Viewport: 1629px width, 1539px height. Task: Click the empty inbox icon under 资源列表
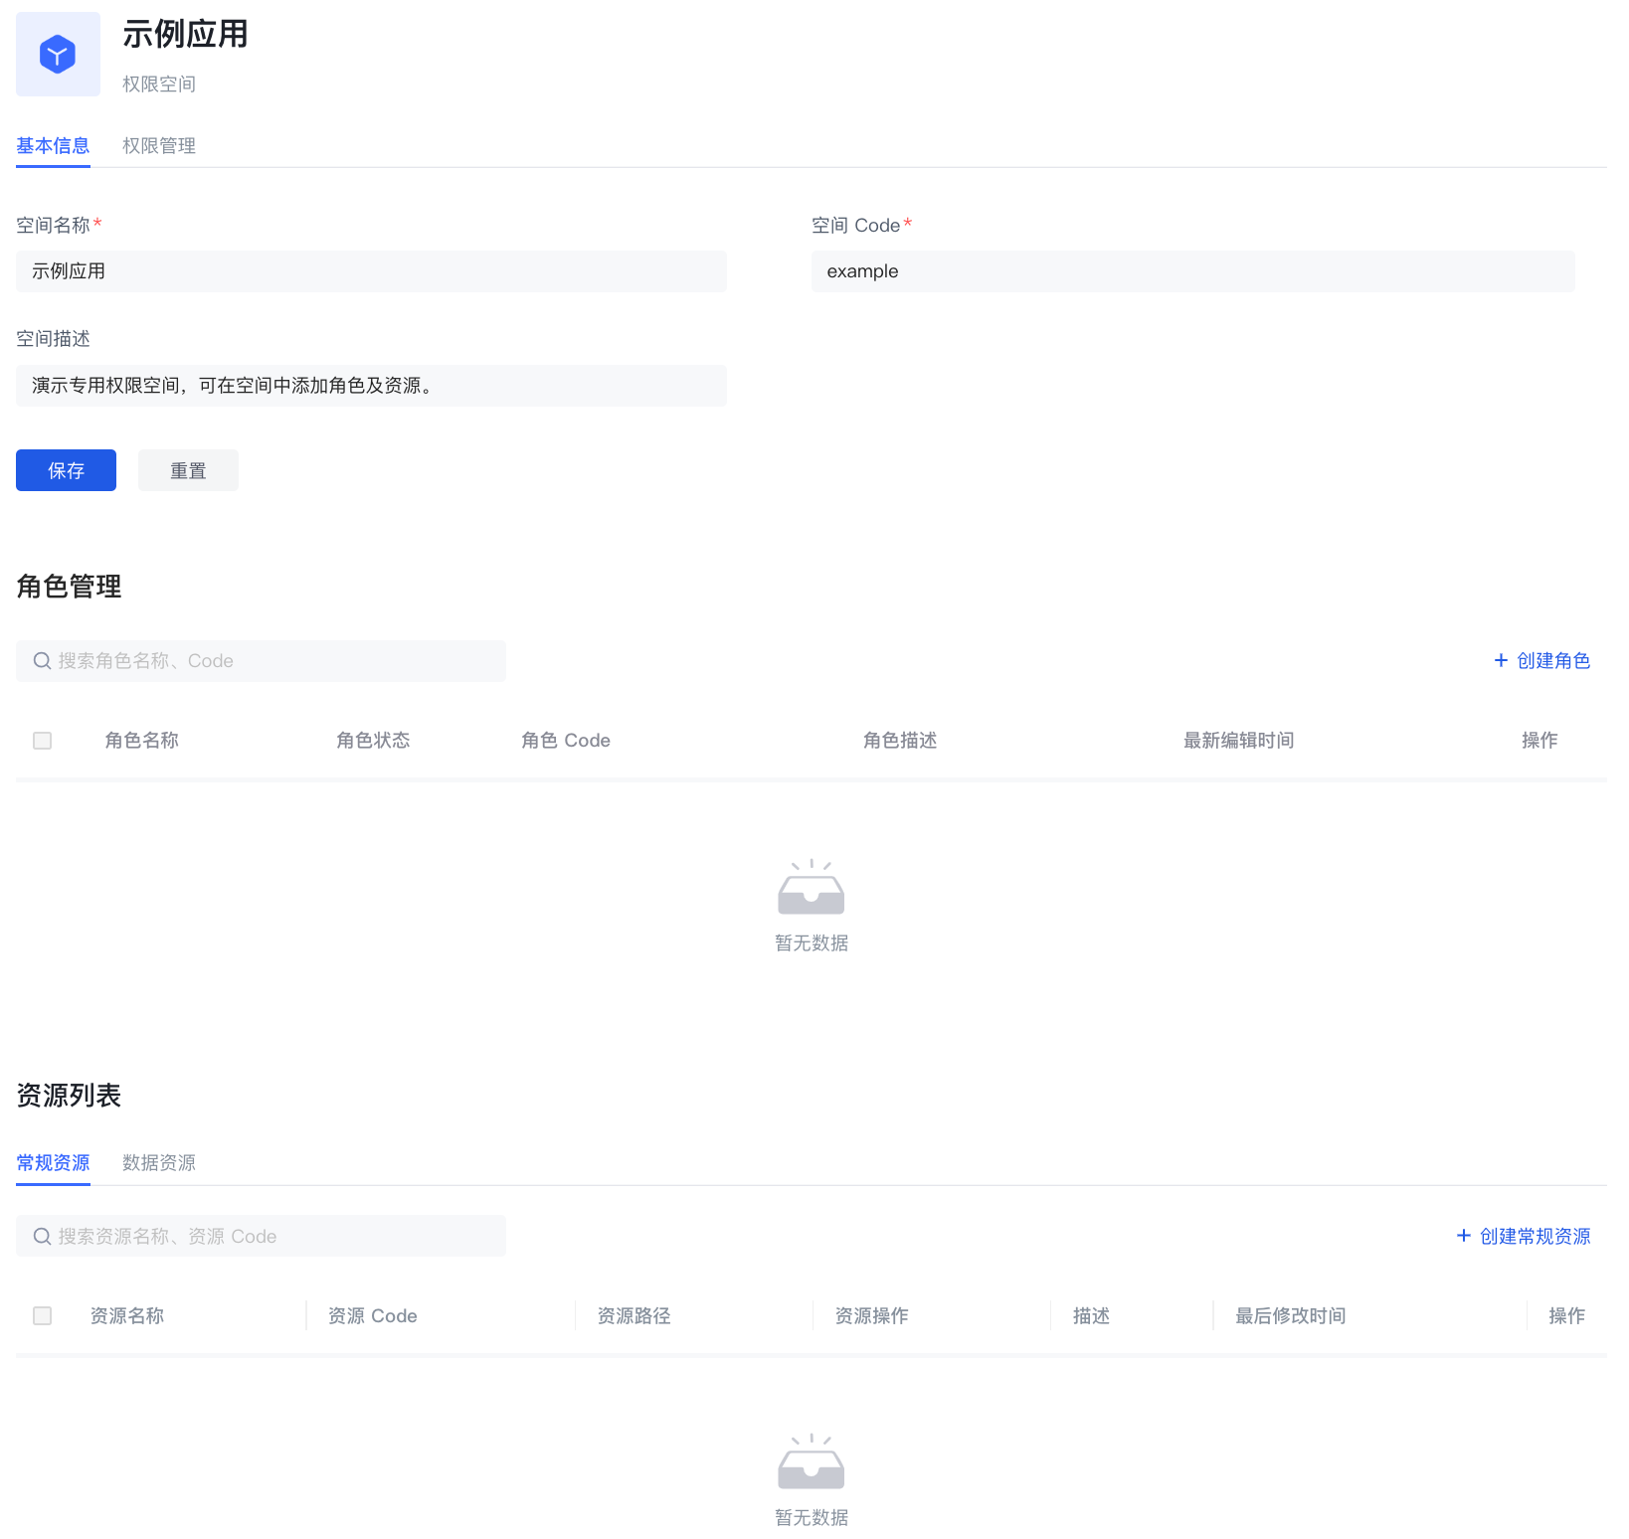pyautogui.click(x=811, y=1461)
